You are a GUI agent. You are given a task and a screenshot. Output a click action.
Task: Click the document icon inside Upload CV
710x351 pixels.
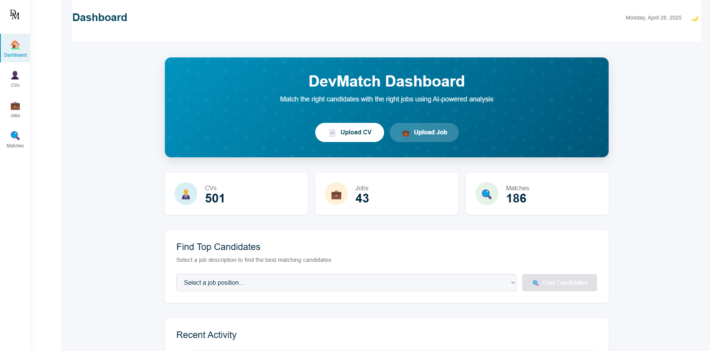pyautogui.click(x=332, y=132)
